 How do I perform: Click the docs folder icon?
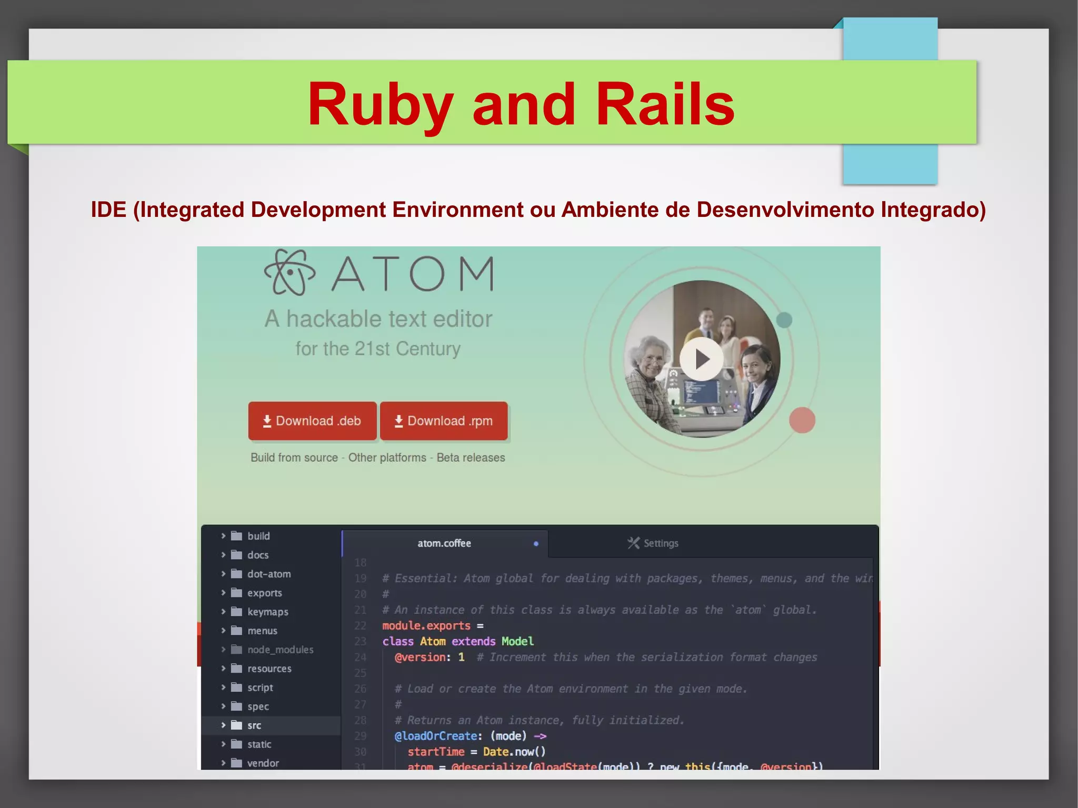pyautogui.click(x=237, y=555)
